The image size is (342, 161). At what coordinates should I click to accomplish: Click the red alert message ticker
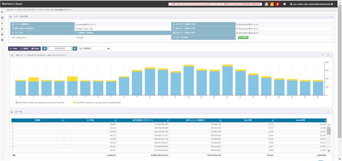215,4
